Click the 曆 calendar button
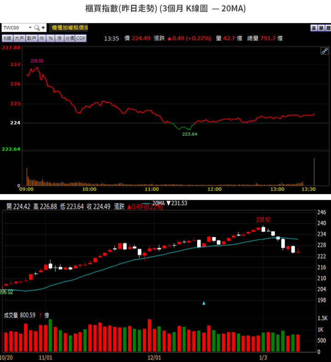The height and width of the screenshot is (362, 331). [328, 28]
